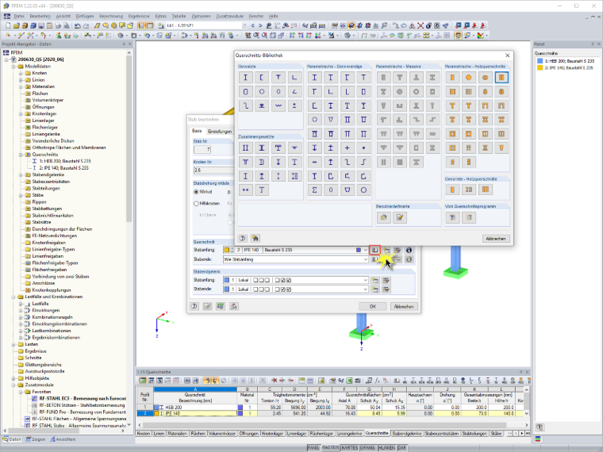Toggle HLINIEN guidelines in status bar
The height and width of the screenshot is (452, 603).
tap(386, 448)
